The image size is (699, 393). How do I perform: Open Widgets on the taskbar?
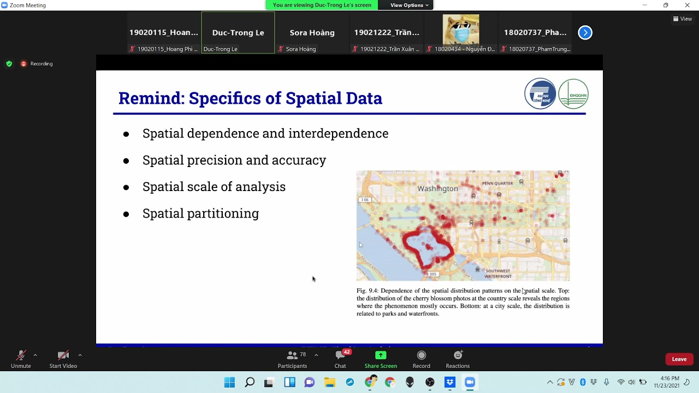pyautogui.click(x=289, y=382)
